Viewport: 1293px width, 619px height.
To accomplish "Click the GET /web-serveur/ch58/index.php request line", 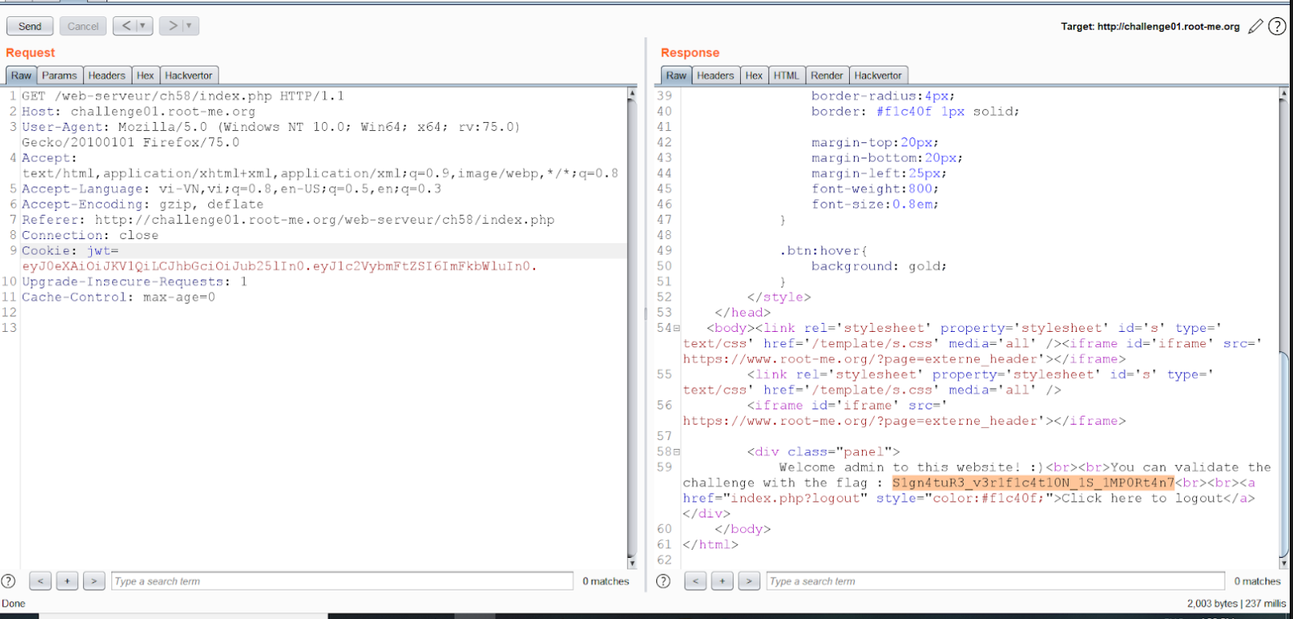I will coord(183,96).
